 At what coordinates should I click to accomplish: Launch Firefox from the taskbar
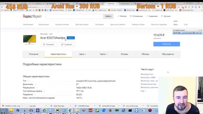click(110, 111)
